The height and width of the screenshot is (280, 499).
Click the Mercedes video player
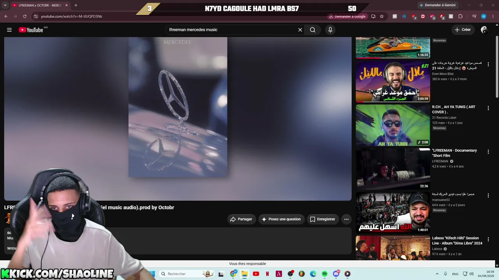[x=178, y=119]
